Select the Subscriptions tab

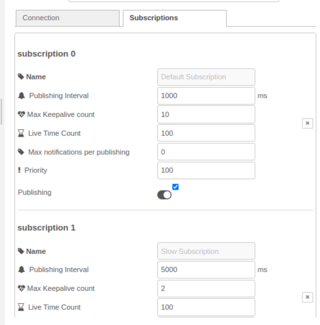174,18
